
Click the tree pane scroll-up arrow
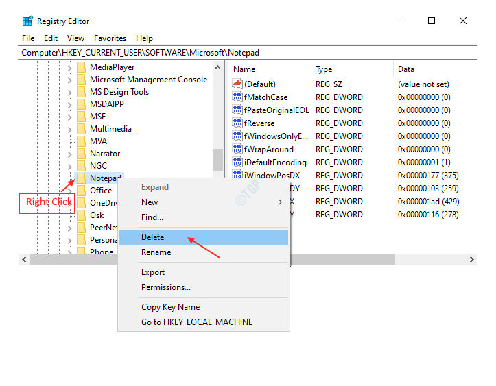point(217,67)
